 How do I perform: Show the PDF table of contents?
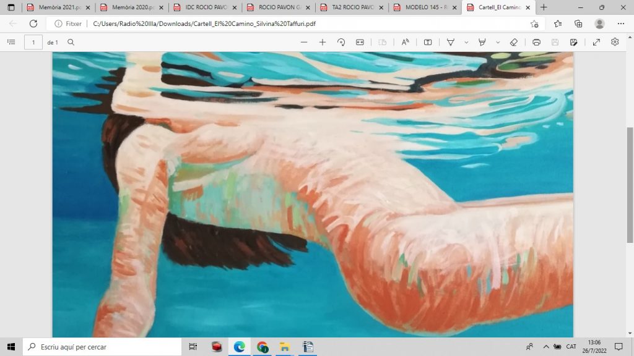(11, 42)
